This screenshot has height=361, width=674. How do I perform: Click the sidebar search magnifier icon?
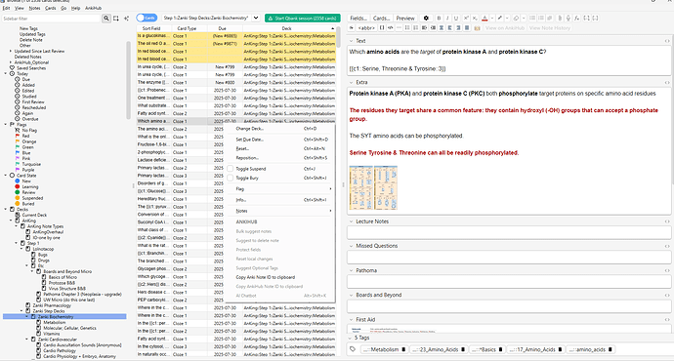106,19
